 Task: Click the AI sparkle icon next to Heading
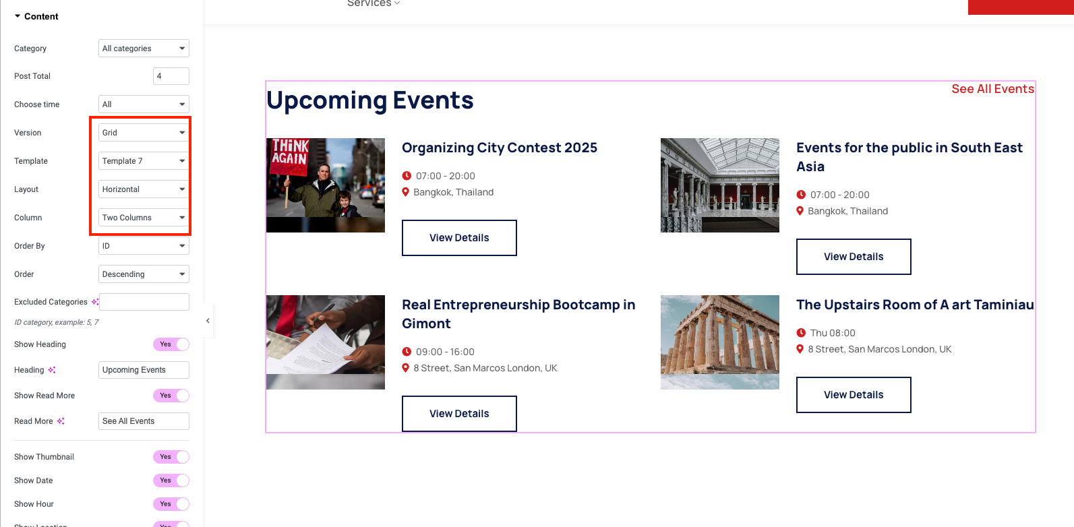(52, 370)
